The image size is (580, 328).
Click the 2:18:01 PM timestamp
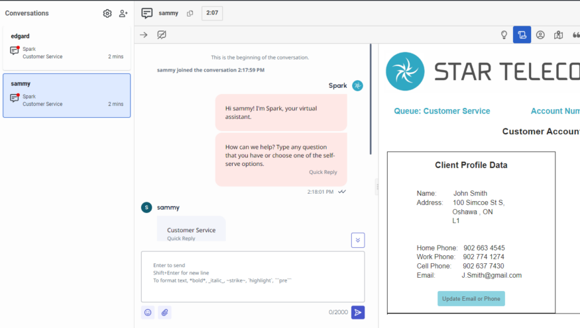coord(320,192)
